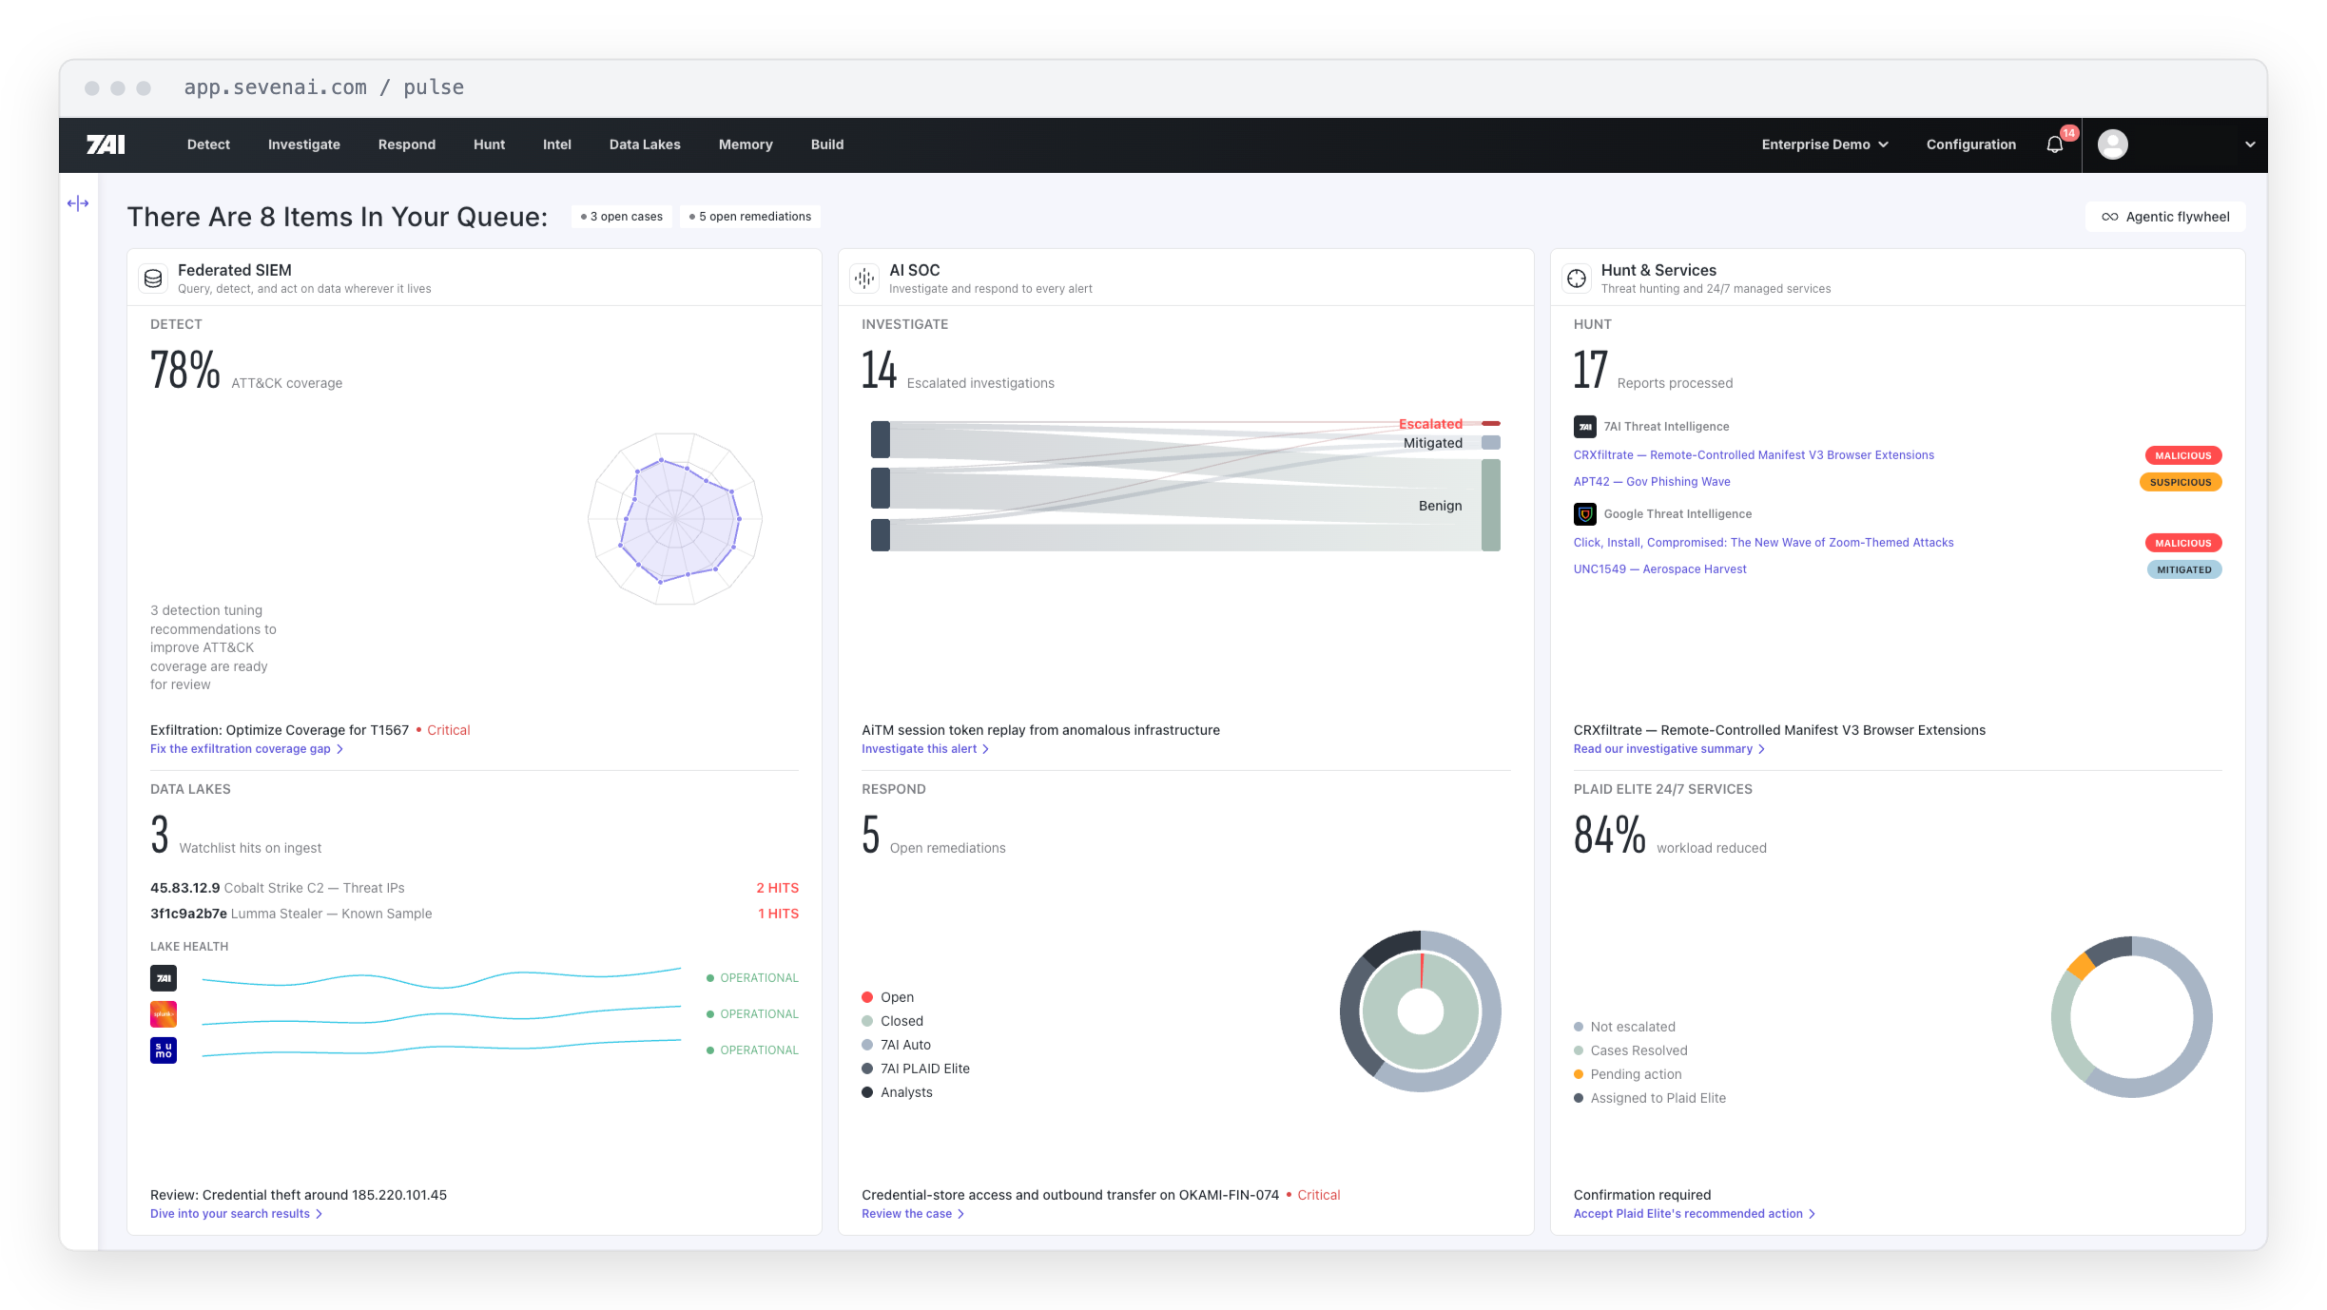This screenshot has height=1310, width=2327.
Task: Click the workload reduced donut chart
Action: click(2132, 1017)
